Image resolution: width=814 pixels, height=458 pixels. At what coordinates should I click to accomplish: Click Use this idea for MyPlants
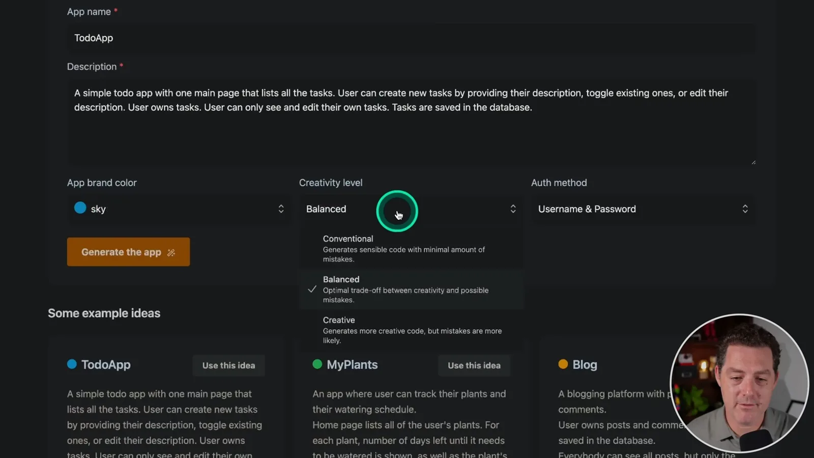coord(474,365)
